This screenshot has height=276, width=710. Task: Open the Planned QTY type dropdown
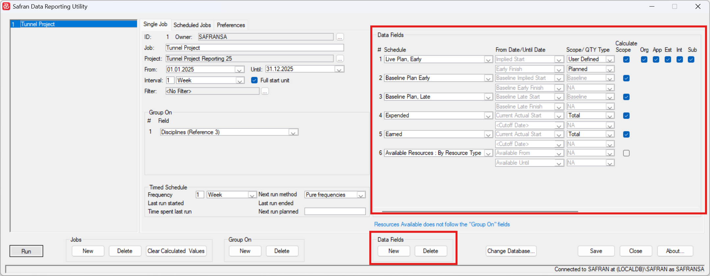(x=610, y=69)
